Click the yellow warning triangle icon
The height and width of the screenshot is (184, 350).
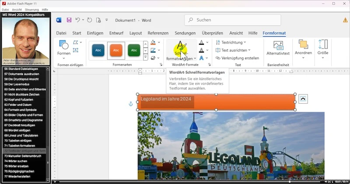345,20
